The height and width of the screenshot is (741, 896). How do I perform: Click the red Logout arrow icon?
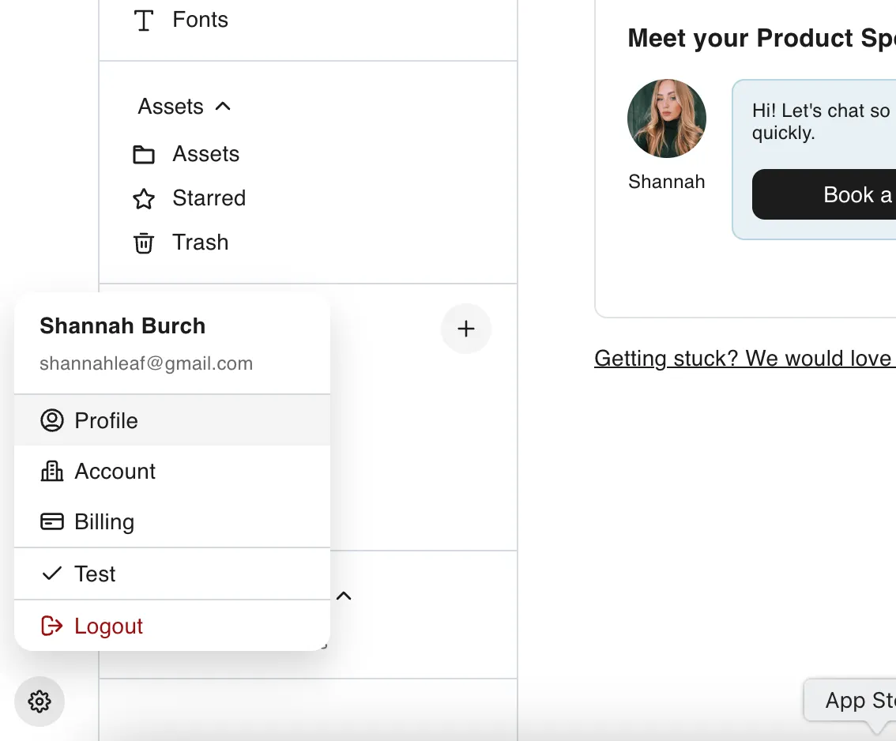[52, 626]
